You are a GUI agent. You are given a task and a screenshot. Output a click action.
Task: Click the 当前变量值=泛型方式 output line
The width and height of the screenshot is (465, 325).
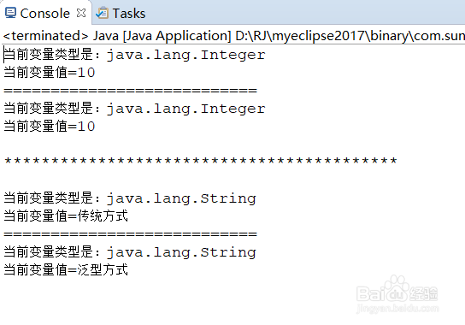pos(66,269)
